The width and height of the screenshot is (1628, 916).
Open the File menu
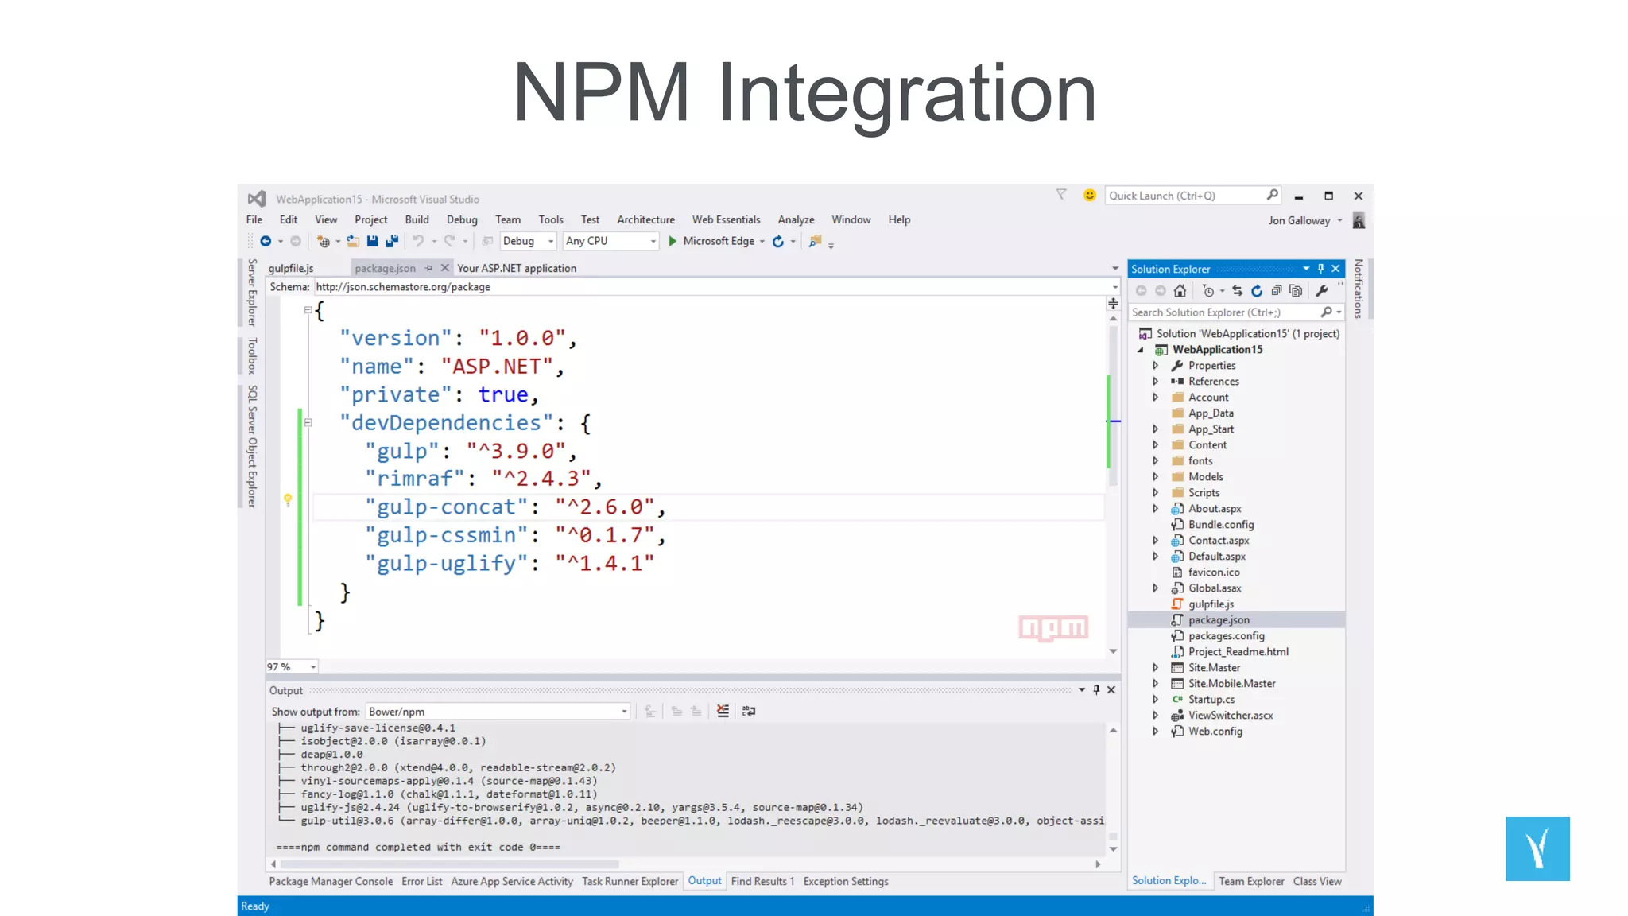(x=254, y=219)
